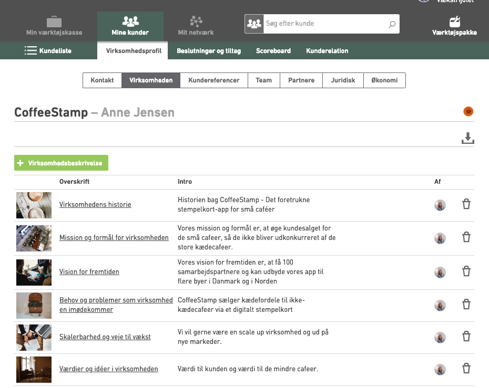This screenshot has width=489, height=388.
Task: Delete the Behov og problemer row
Action: (466, 304)
